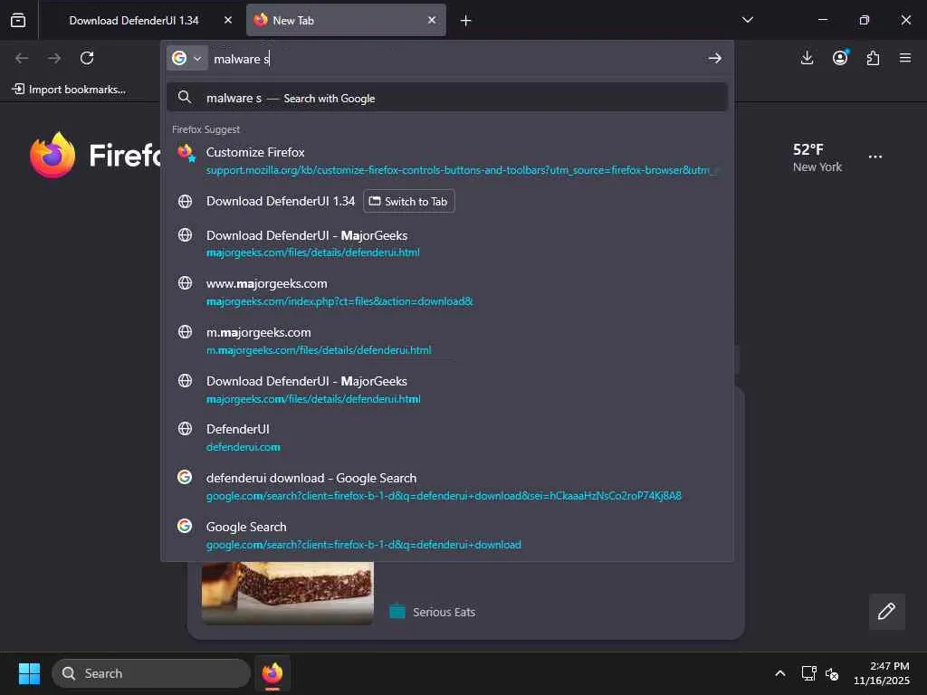Click the Windows taskbar Search box

tap(151, 673)
